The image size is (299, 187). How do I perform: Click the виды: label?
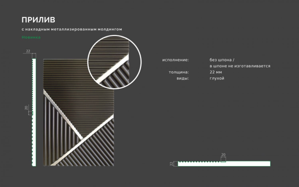tap(182, 78)
